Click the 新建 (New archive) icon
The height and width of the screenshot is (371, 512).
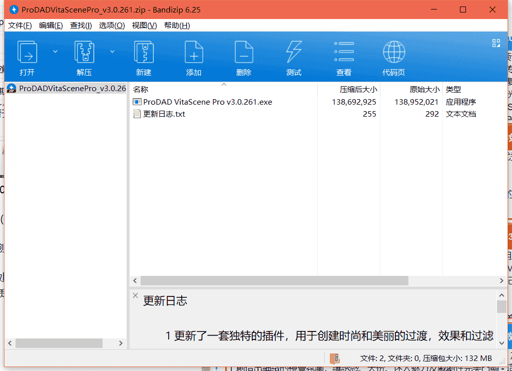144,52
